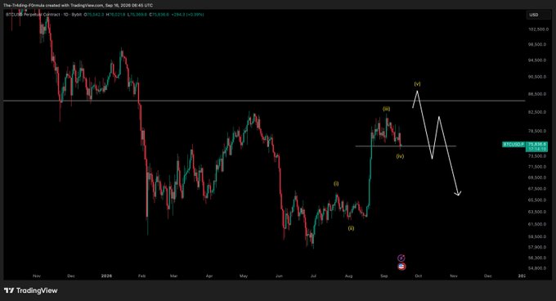This screenshot has height=301, width=556.
Task: Click the 61,500.0 price axis label
Action: (538, 224)
